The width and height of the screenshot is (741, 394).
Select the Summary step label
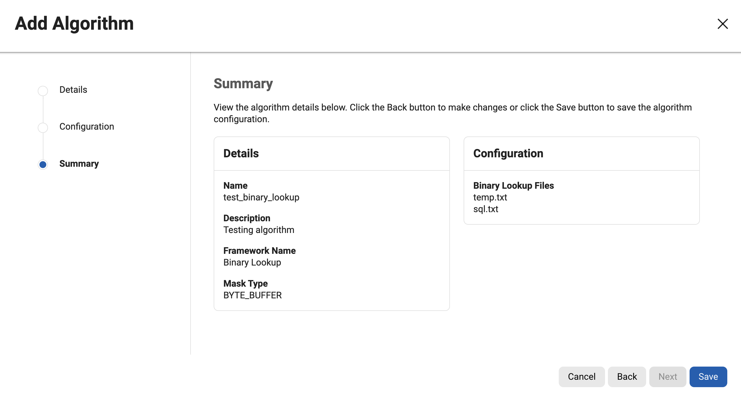click(79, 164)
